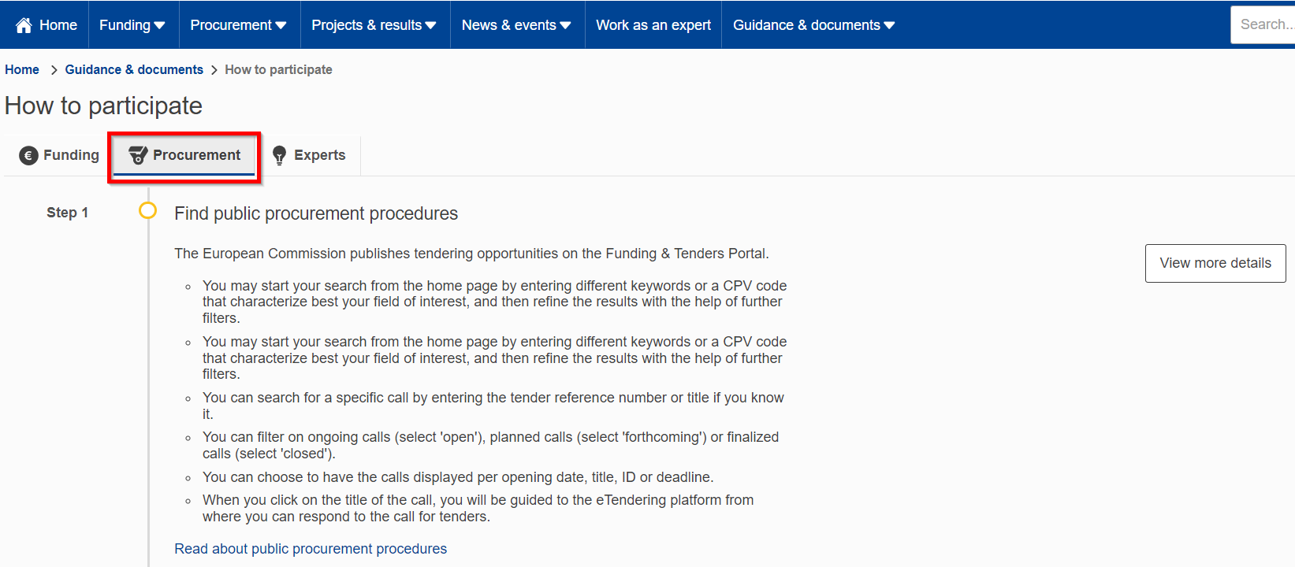Click the yellow Step 1 circle marker
Screen dimensions: 1295x567
click(x=147, y=210)
